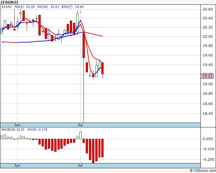Click the MA(50) value 20.01
The image size is (216, 173).
coord(55,7)
